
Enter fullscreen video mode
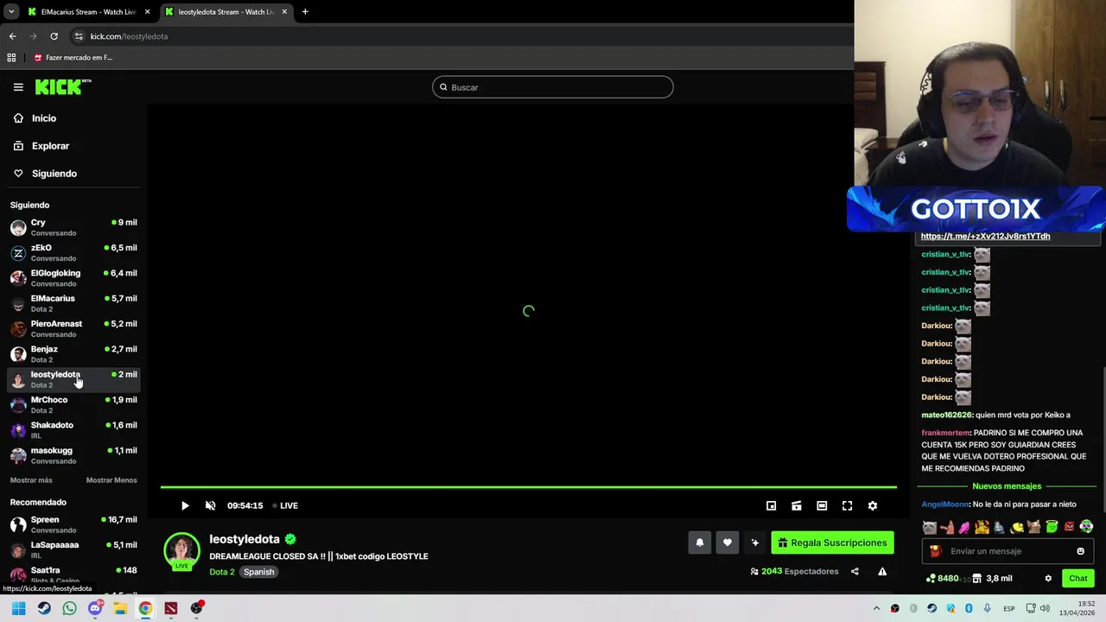pyautogui.click(x=847, y=505)
